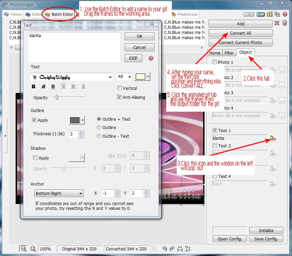
Task: Click the trash bin icon beside Add
Action: pos(285,23)
